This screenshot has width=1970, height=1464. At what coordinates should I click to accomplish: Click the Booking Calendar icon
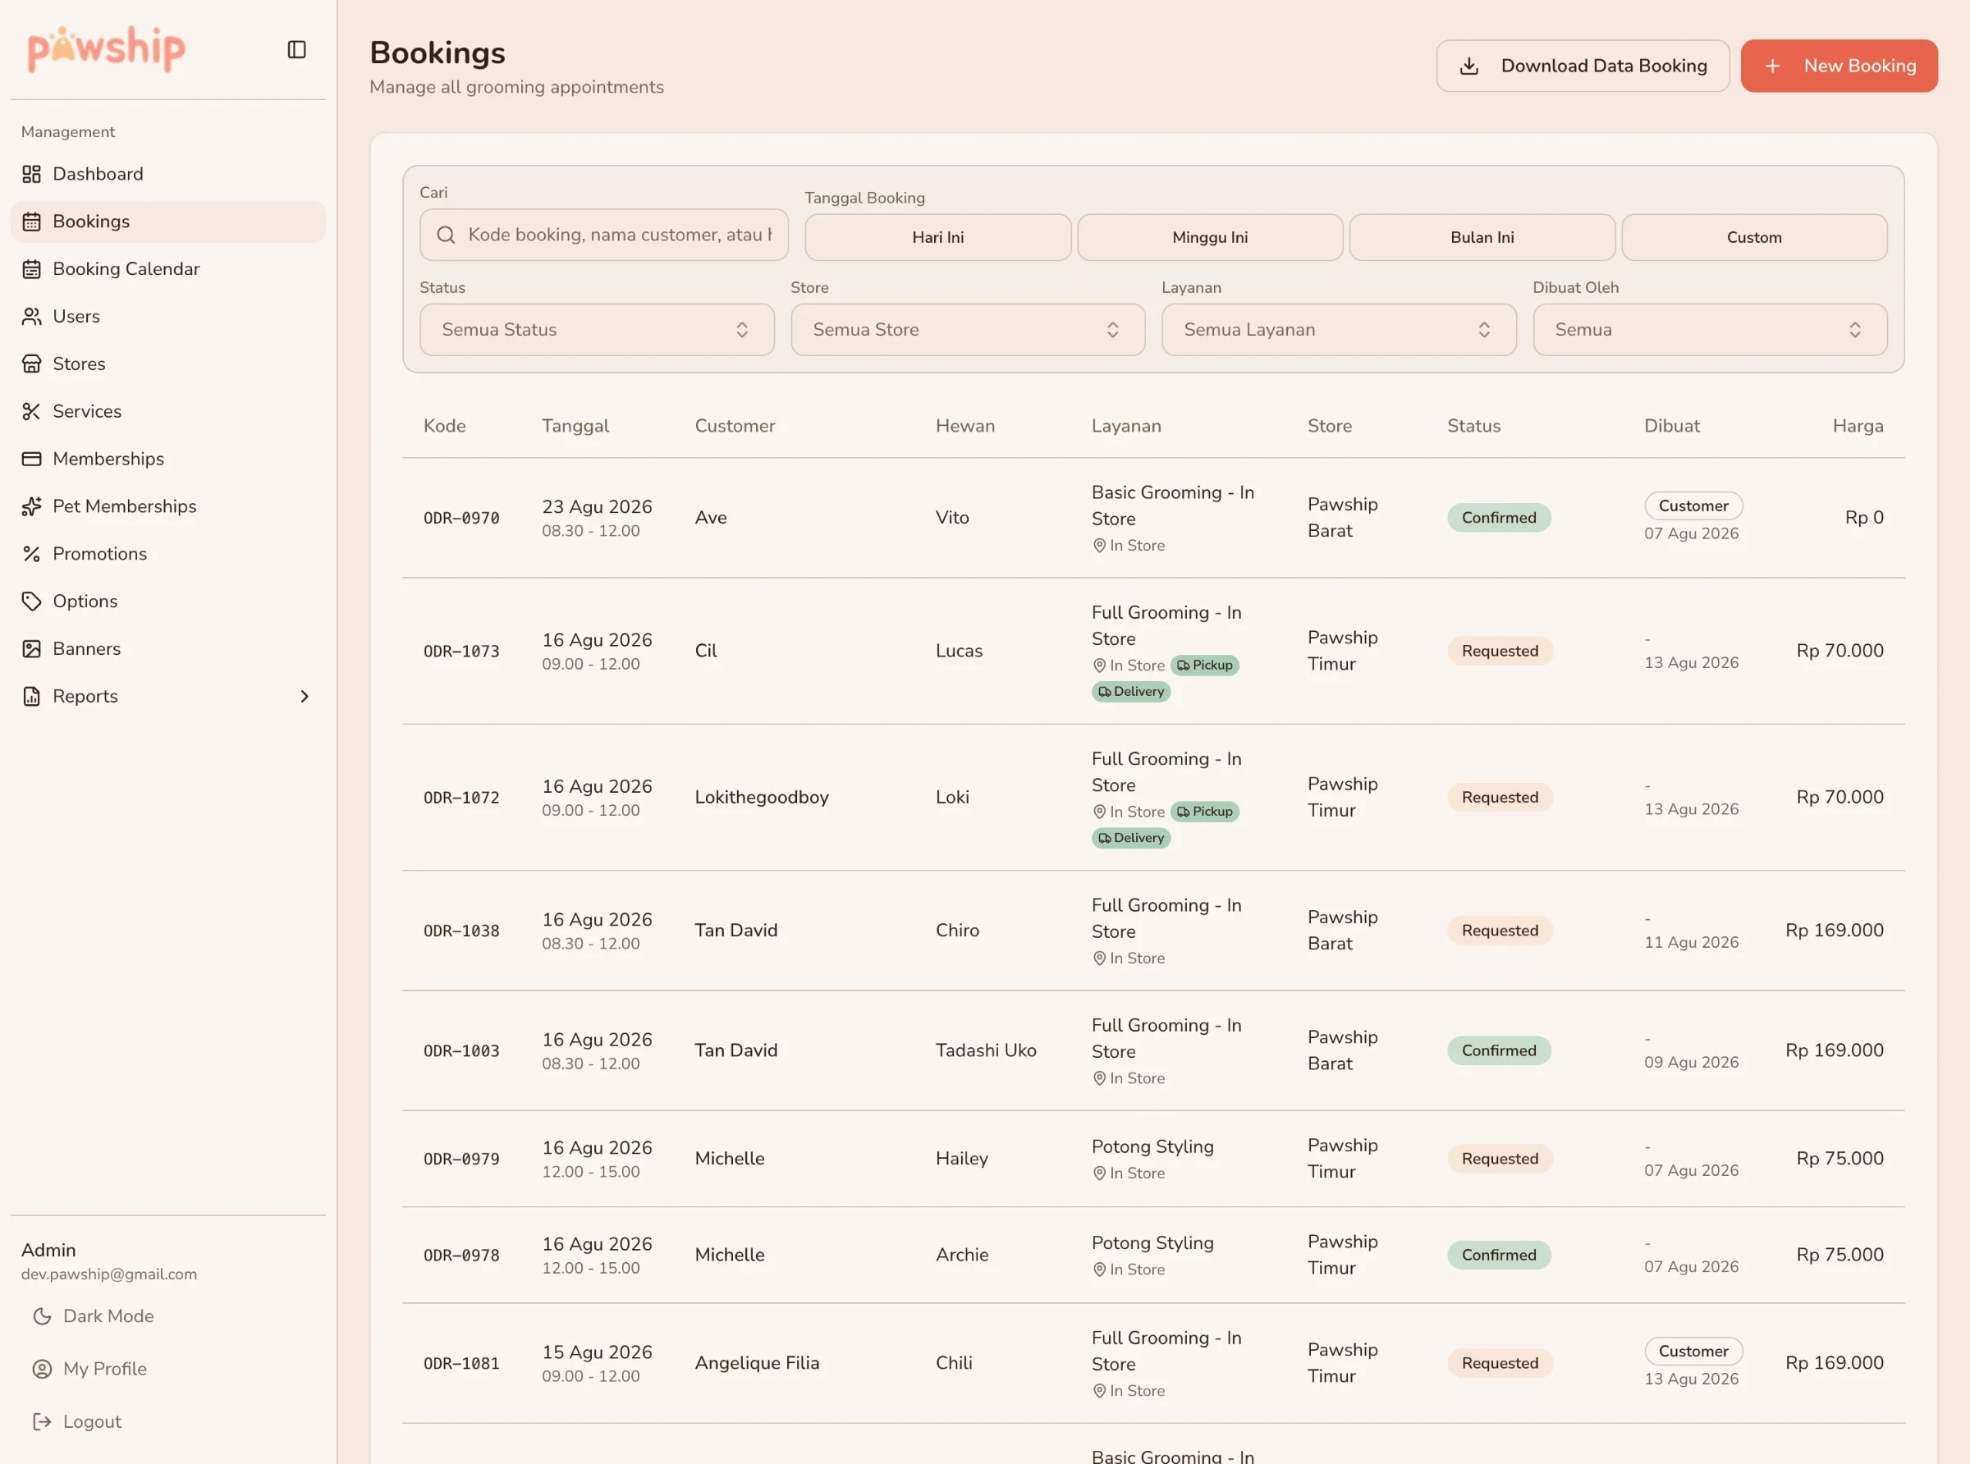coord(32,268)
